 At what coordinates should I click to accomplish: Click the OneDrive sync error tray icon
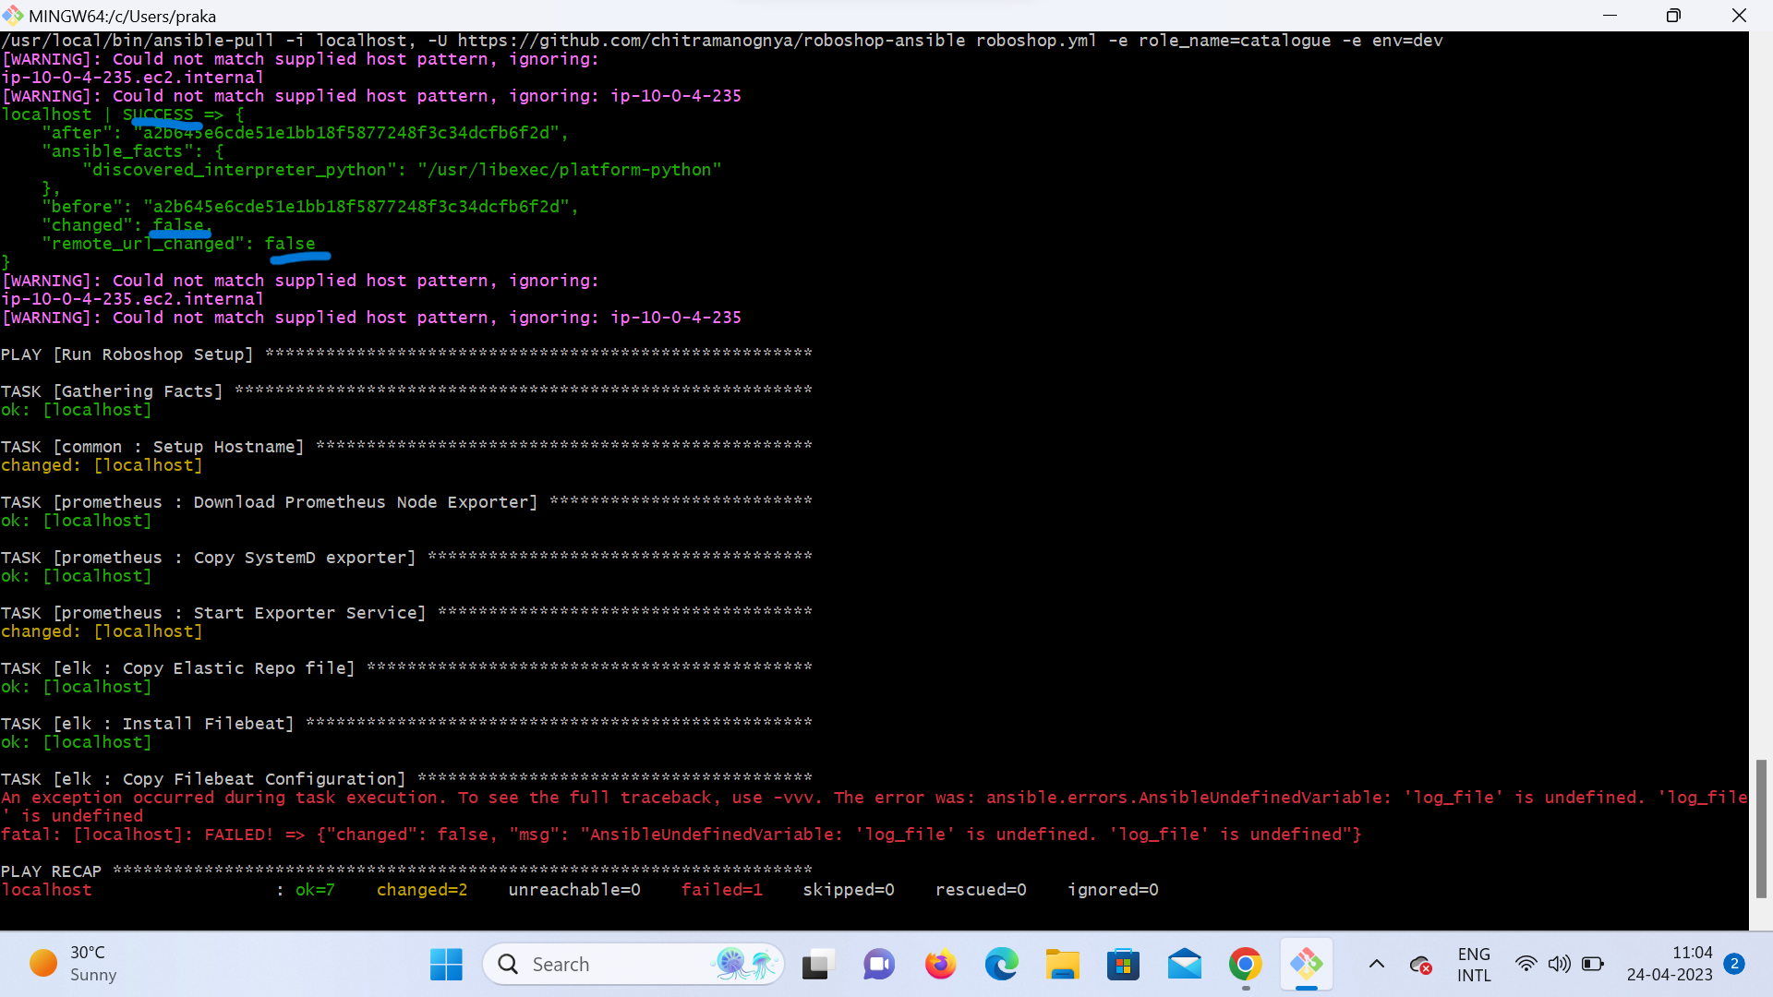[x=1421, y=966]
